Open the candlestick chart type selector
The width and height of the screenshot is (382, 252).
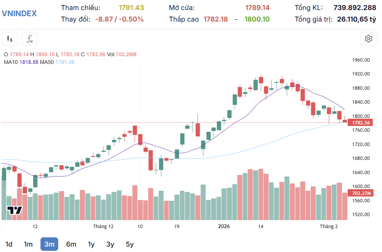(x=10, y=39)
